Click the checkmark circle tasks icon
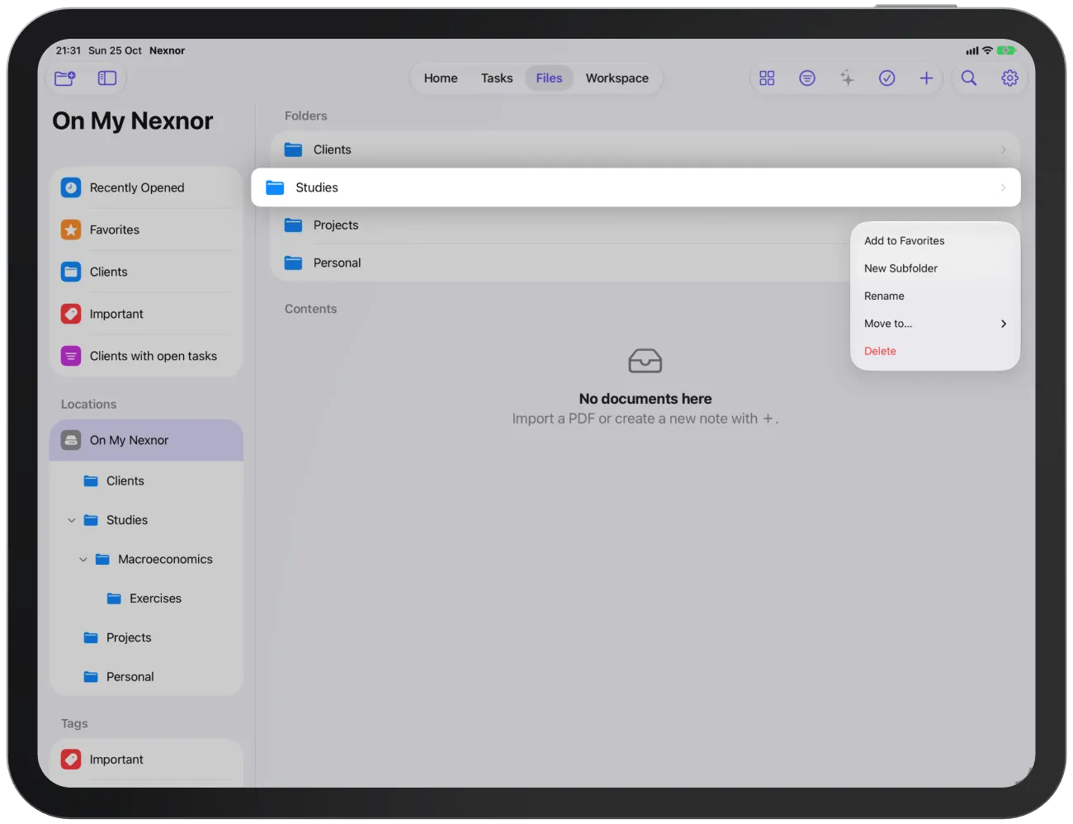Screen dimensions: 1073x824 [887, 78]
